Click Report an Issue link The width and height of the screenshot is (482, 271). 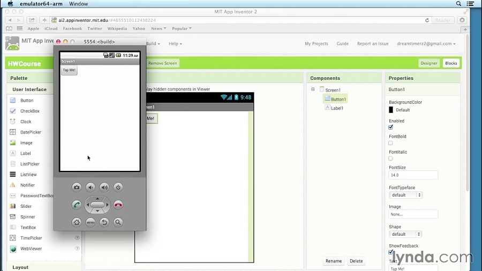pos(373,43)
